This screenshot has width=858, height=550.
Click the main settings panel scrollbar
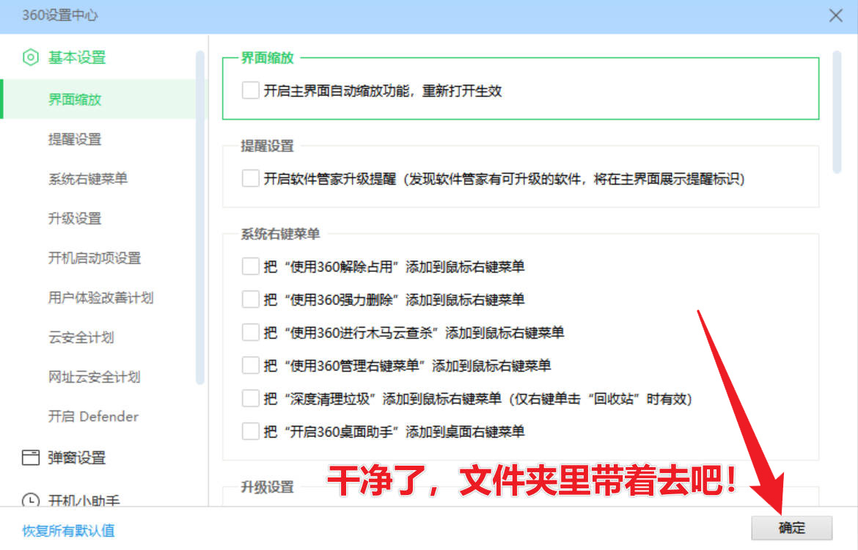(837, 112)
